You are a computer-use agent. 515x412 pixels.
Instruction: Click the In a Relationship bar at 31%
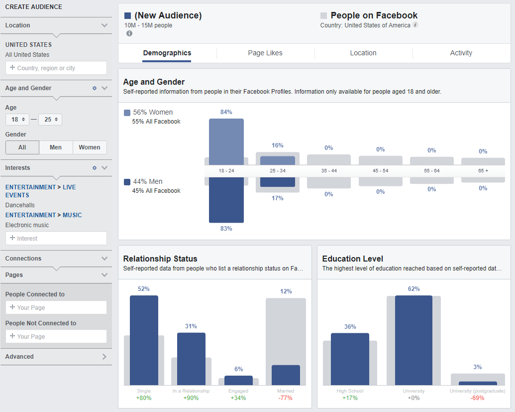pyautogui.click(x=191, y=359)
